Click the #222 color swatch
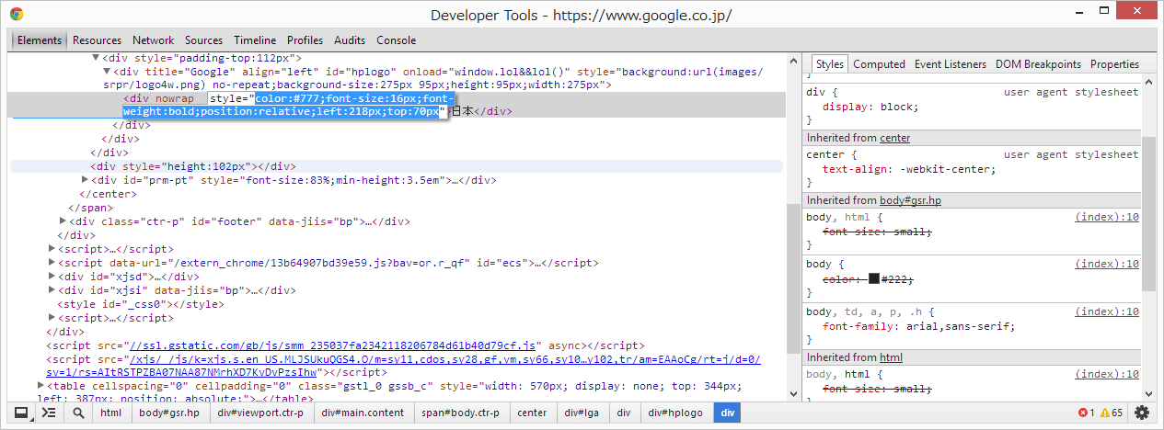 coord(873,279)
